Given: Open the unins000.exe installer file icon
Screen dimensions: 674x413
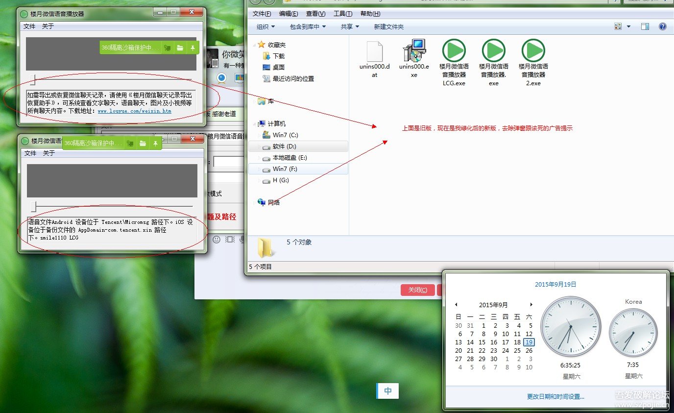Looking at the screenshot, I should click(x=414, y=51).
